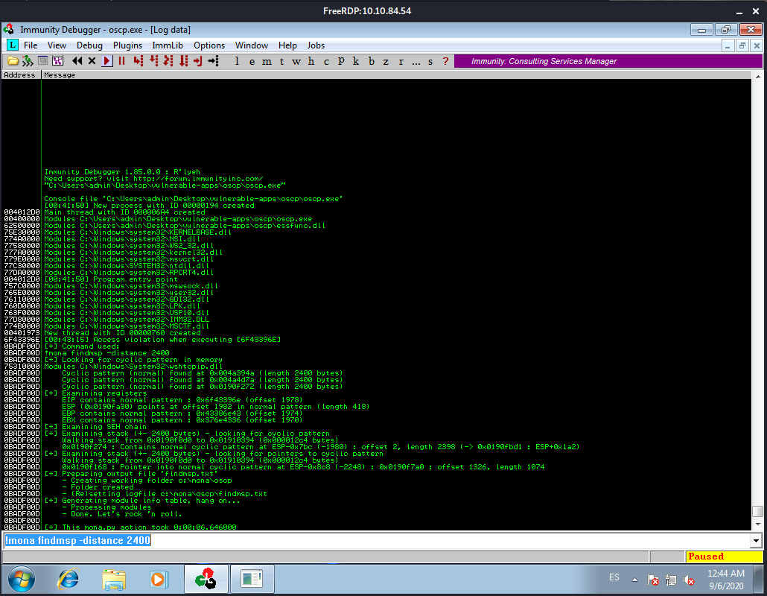Open the Plugins menu
Image resolution: width=767 pixels, height=596 pixels.
pos(127,45)
